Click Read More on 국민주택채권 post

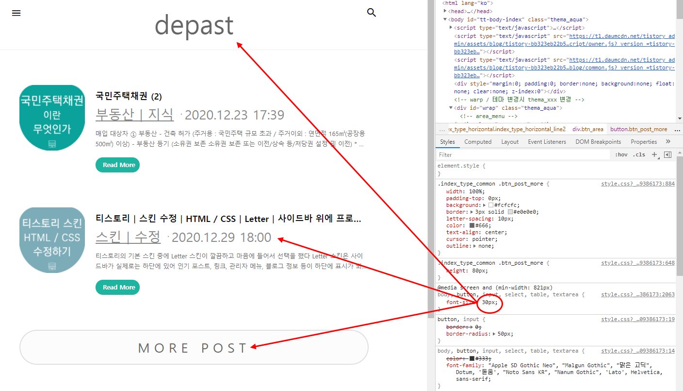click(x=118, y=165)
